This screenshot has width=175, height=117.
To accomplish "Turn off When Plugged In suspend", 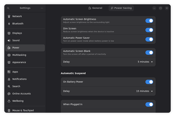I will coord(149,104).
